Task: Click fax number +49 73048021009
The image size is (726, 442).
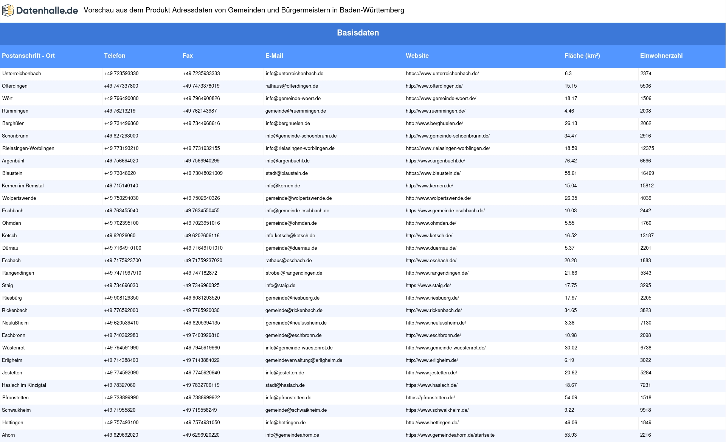Action: pyautogui.click(x=203, y=173)
